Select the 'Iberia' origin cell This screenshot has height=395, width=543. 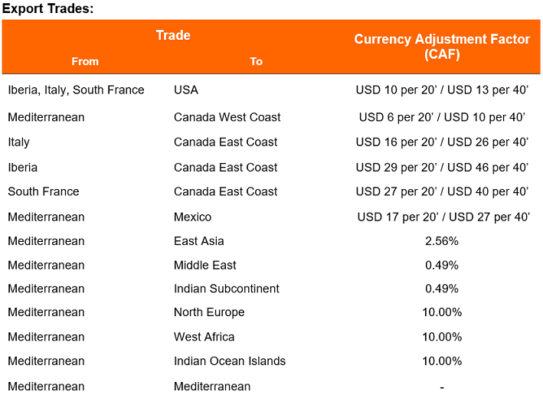tap(22, 167)
